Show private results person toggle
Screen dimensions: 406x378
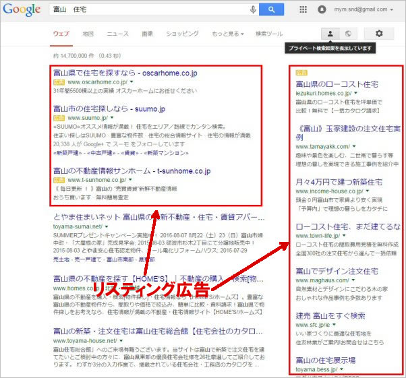[330, 34]
